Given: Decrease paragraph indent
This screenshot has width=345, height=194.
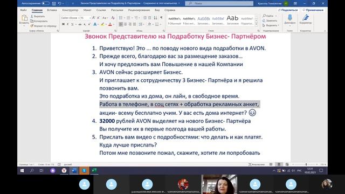Looking at the screenshot, I should tap(145, 18).
